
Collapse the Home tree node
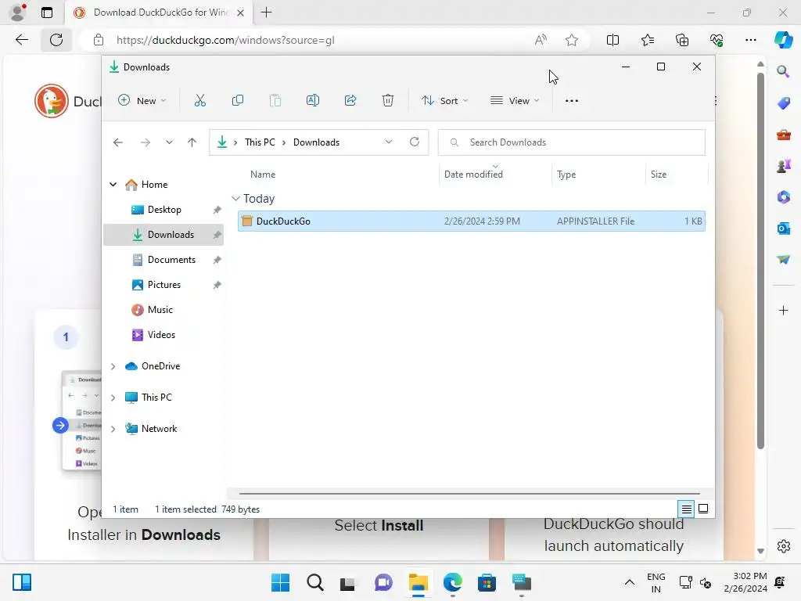(x=113, y=185)
